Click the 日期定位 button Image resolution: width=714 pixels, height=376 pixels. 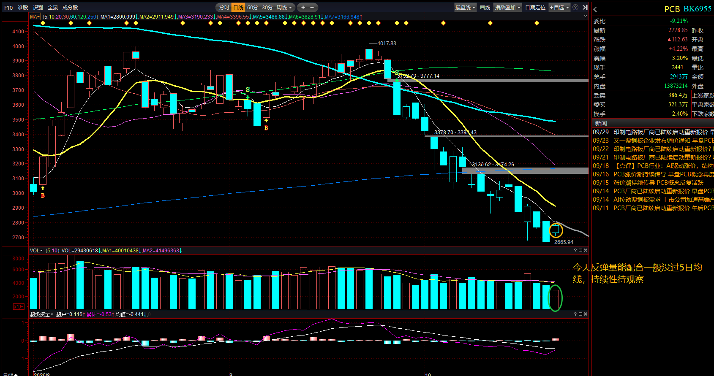pyautogui.click(x=535, y=8)
